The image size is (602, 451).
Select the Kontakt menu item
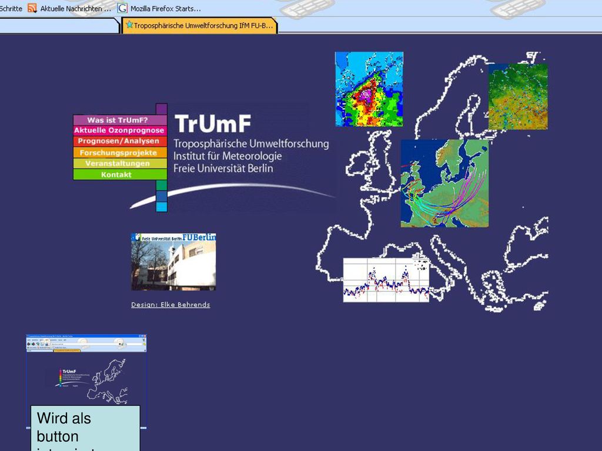120,174
